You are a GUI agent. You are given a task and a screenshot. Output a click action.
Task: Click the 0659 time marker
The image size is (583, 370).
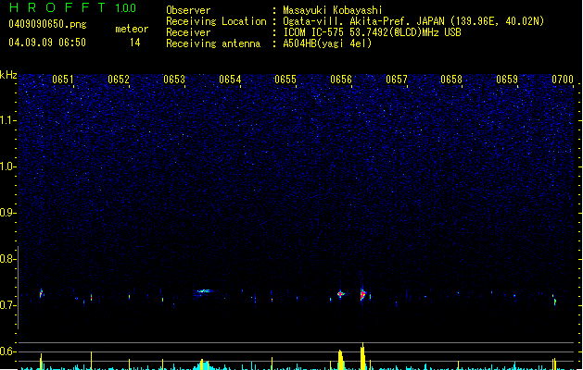click(507, 79)
